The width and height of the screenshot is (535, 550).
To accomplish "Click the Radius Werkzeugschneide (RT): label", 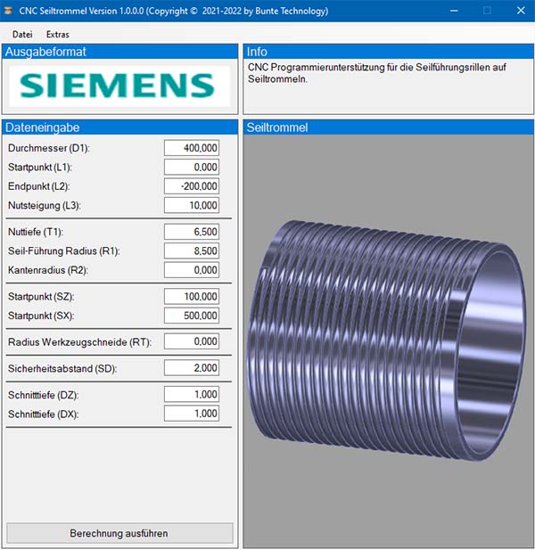I will 79,342.
